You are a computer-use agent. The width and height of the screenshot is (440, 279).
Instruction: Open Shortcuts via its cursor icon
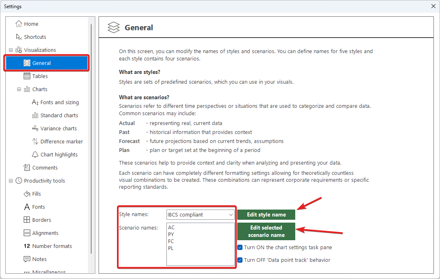(x=19, y=37)
